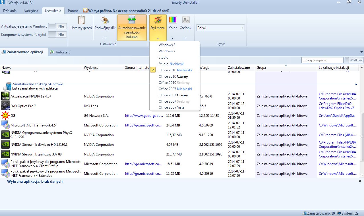Sort by the Wydawca column header

(103, 68)
